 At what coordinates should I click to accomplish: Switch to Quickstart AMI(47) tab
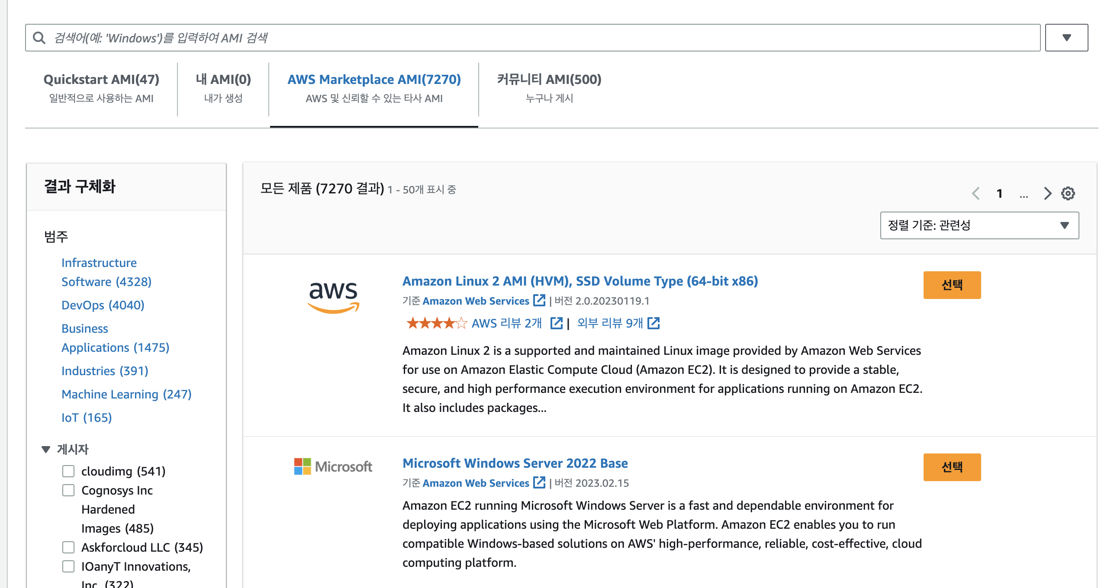[101, 89]
